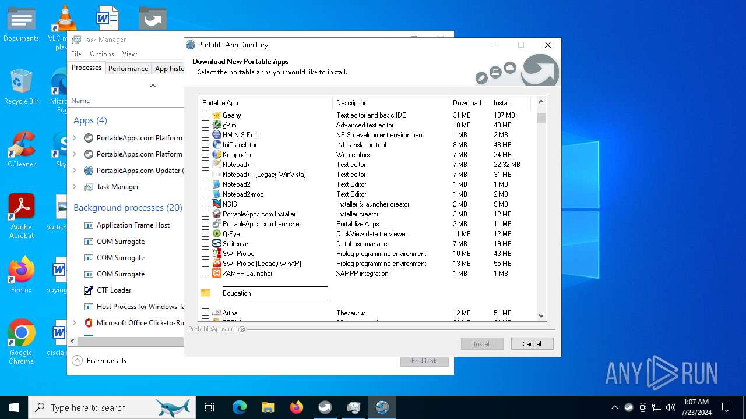Expand PortableApps.com Updater process in Task Manager
This screenshot has height=419, width=746.
click(x=74, y=171)
